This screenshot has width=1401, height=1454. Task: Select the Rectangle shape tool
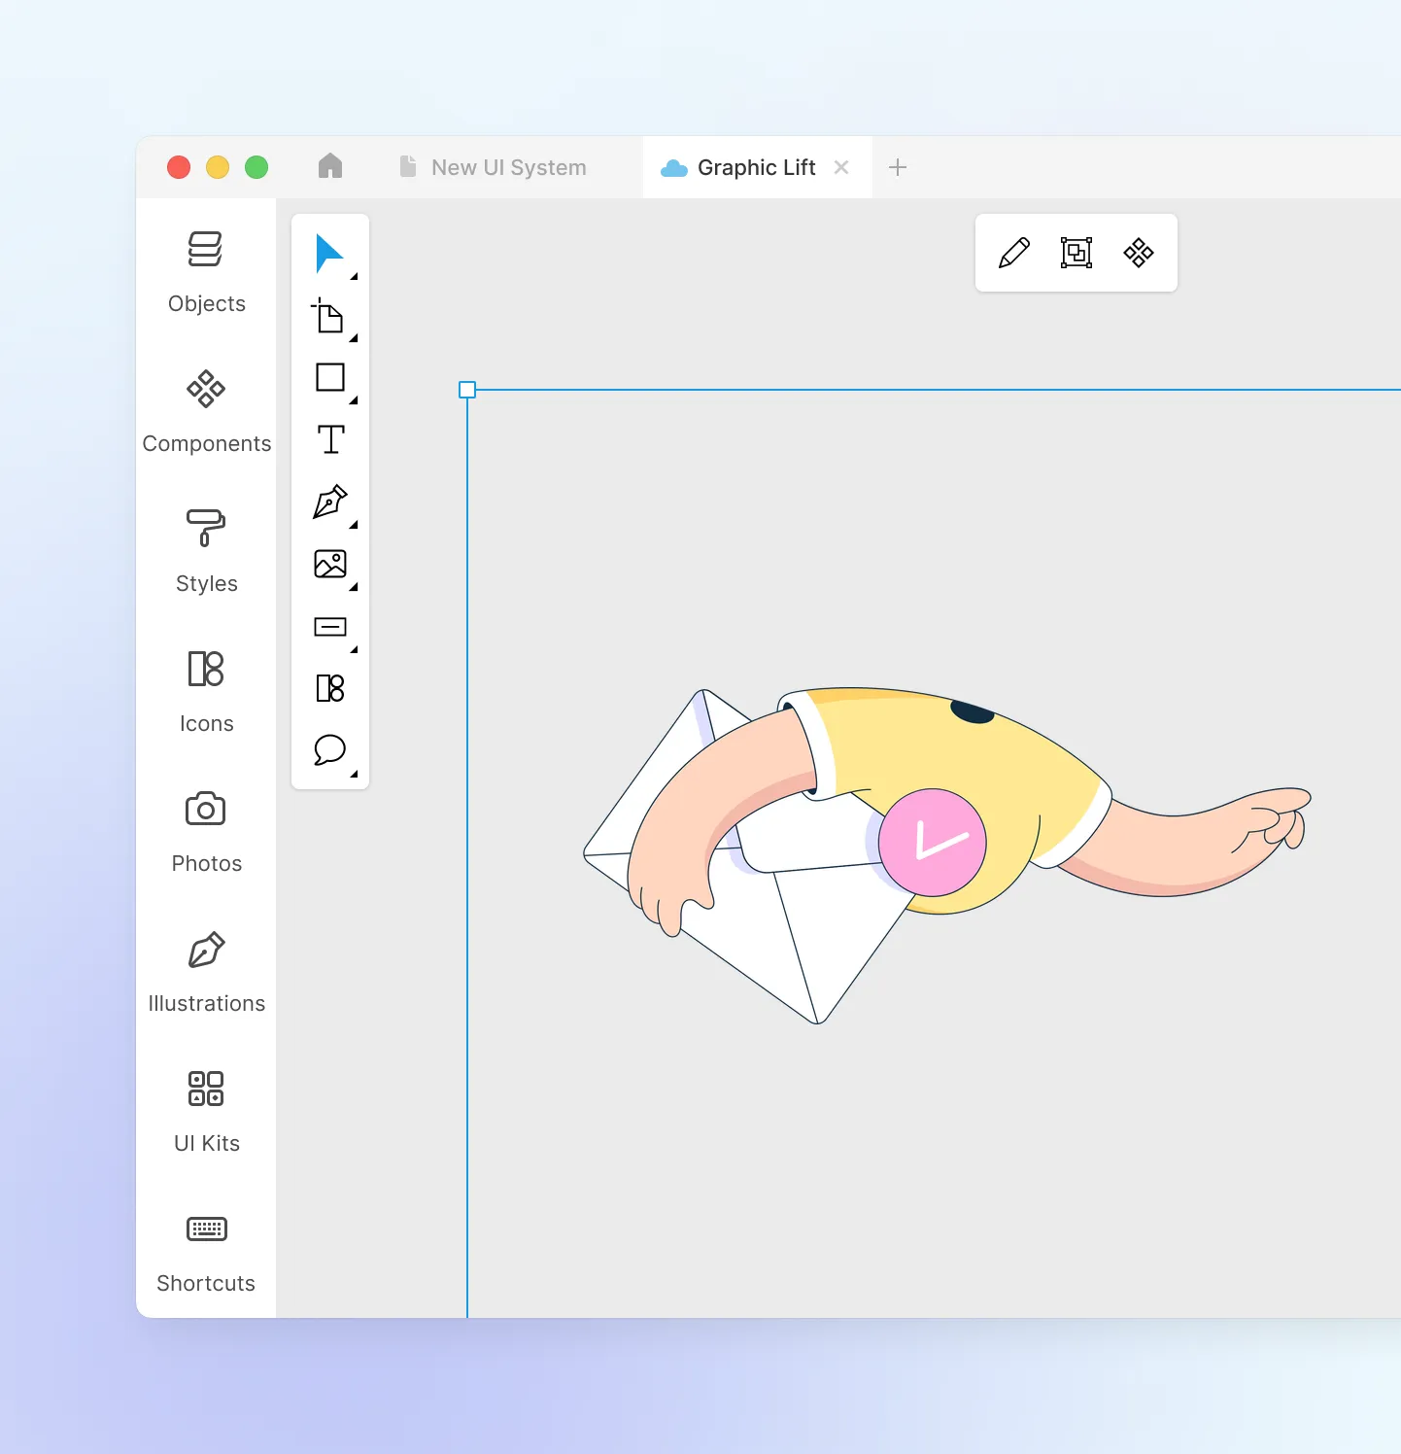(330, 377)
